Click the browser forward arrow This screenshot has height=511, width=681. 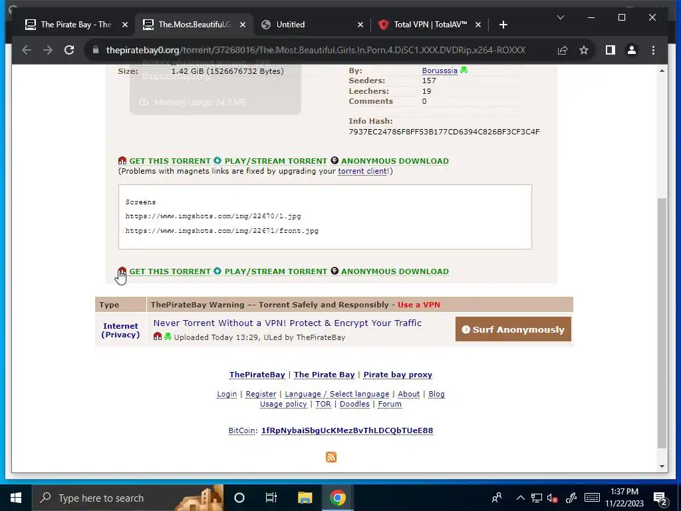click(x=48, y=50)
